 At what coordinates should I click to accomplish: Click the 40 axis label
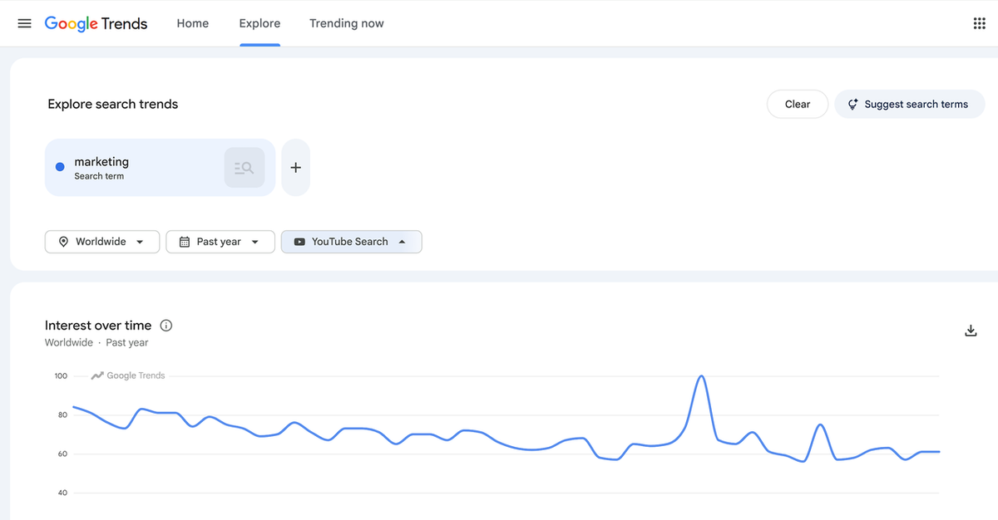(62, 493)
